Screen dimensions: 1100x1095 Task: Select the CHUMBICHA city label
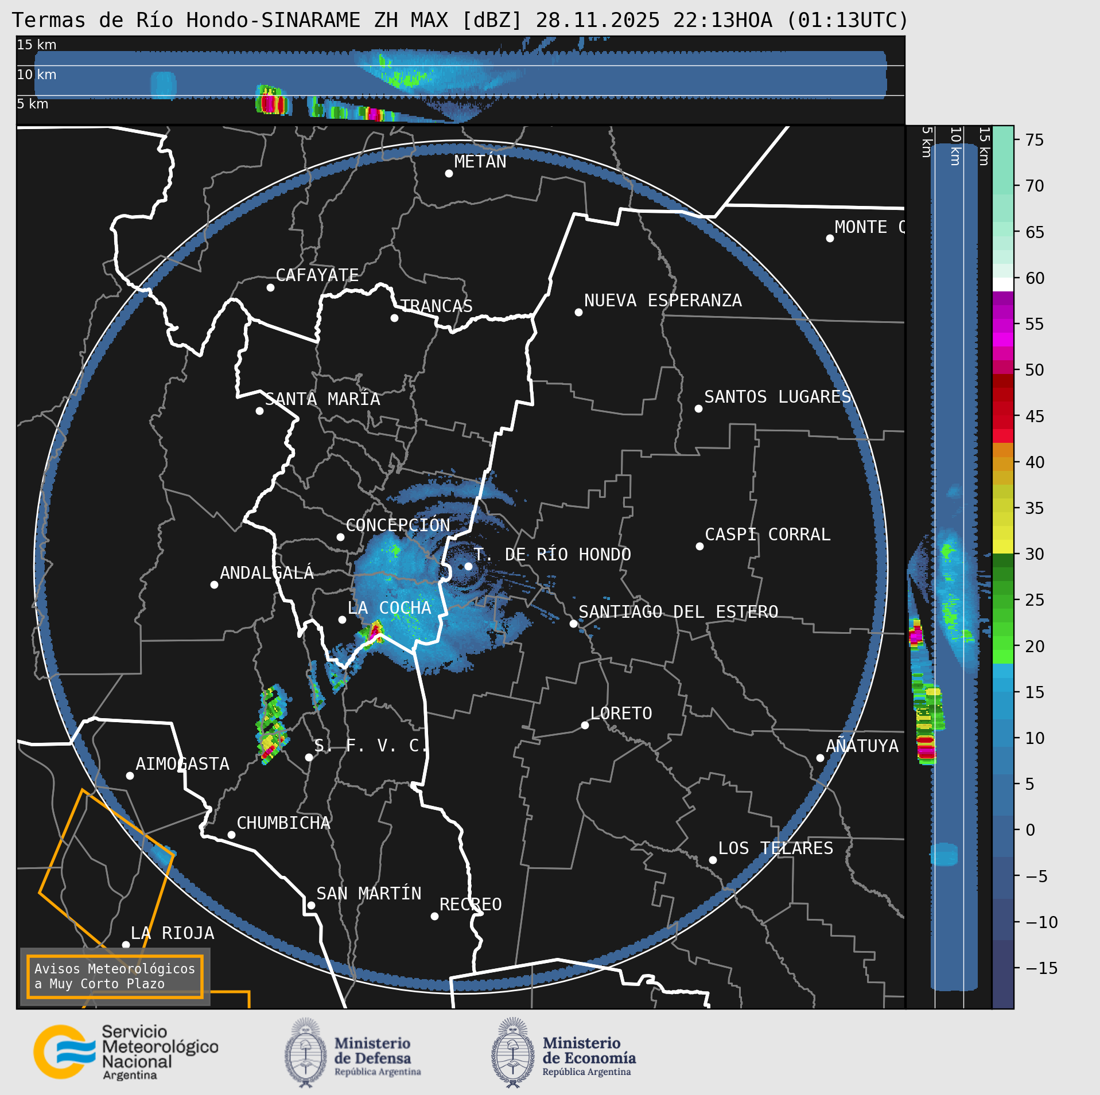(283, 823)
